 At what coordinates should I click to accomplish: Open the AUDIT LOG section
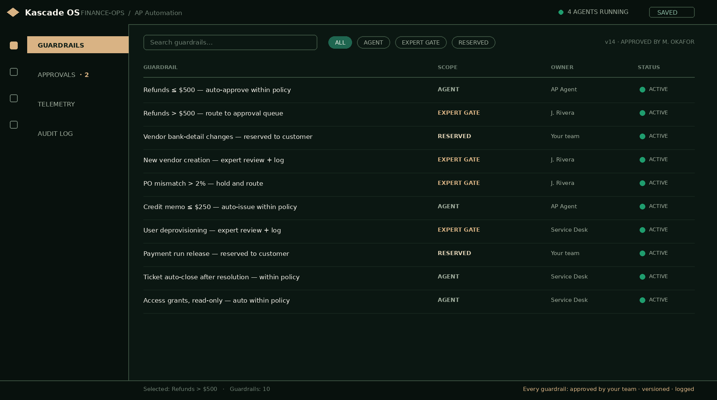tap(55, 134)
